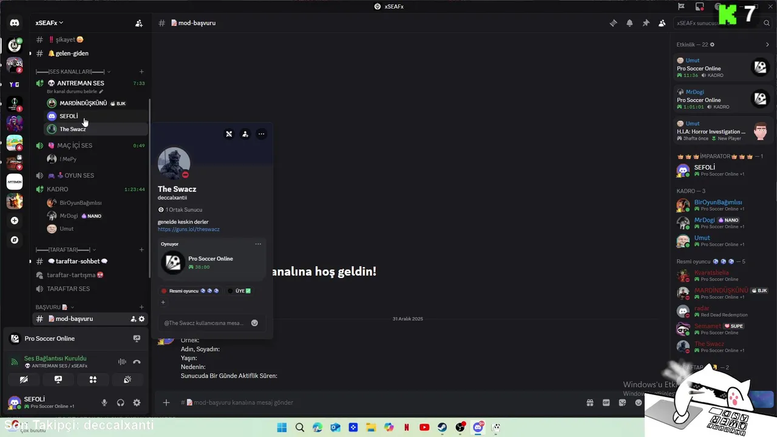The height and width of the screenshot is (437, 777).
Task: Expand Etkinlik activity section arrow
Action: tap(767, 44)
